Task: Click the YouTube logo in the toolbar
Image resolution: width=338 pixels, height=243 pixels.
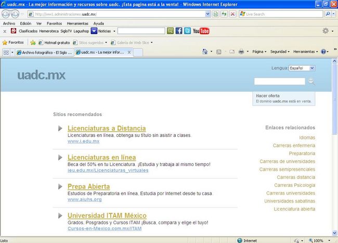Action: [x=201, y=31]
